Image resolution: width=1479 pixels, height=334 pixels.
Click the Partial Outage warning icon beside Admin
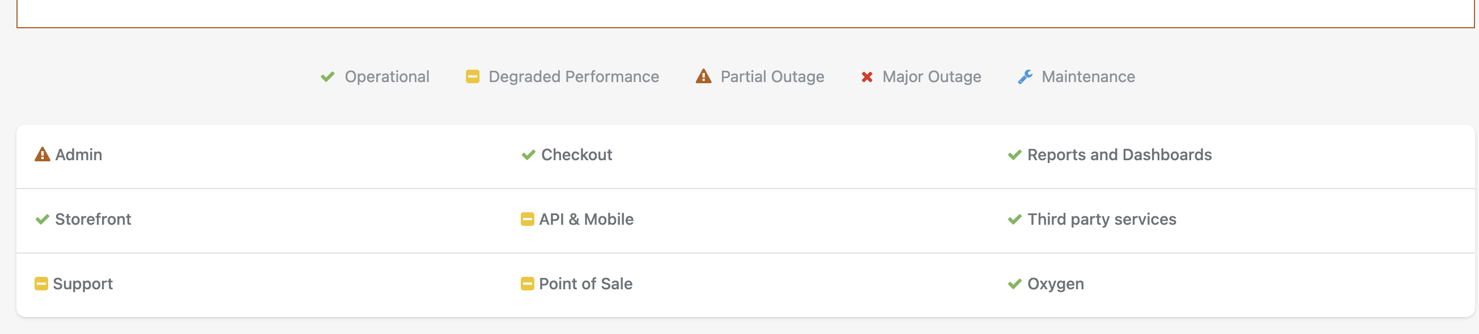click(x=41, y=155)
